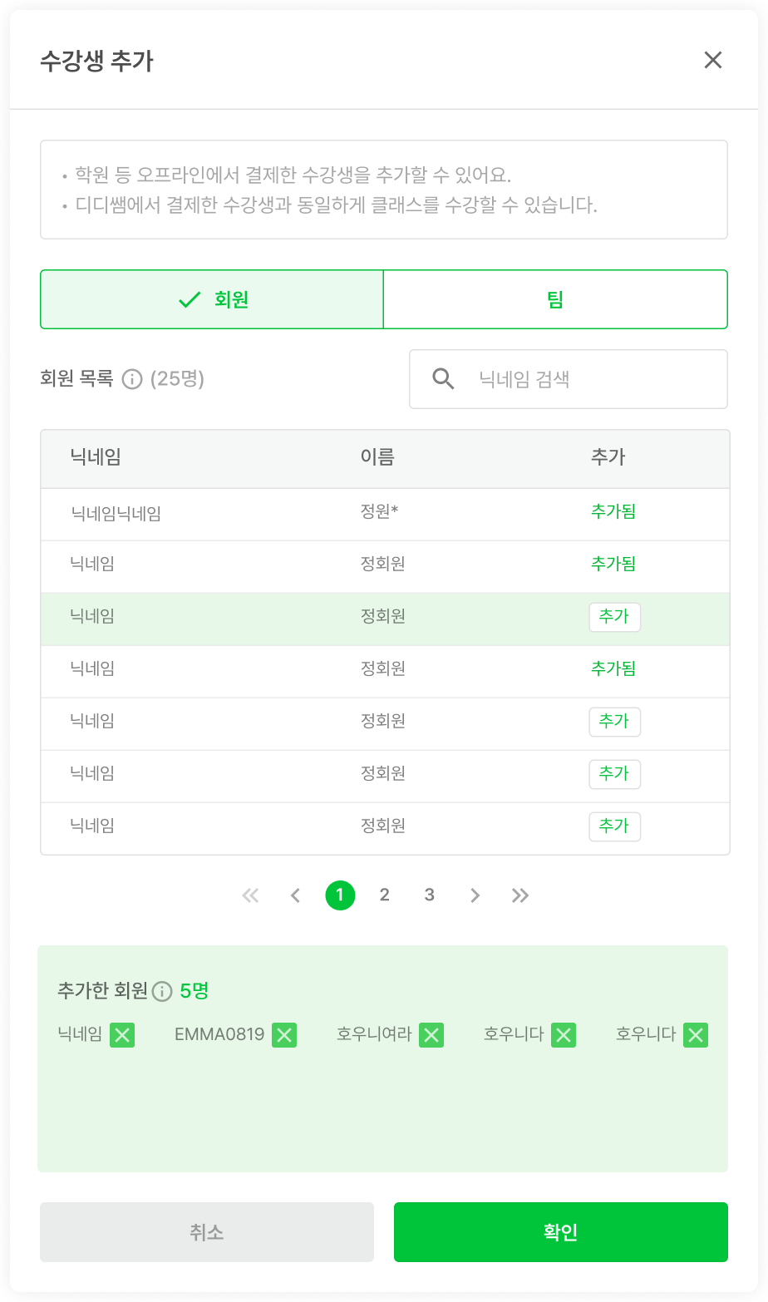Jump to the first page of members
This screenshot has height=1302, width=768.
click(x=250, y=895)
